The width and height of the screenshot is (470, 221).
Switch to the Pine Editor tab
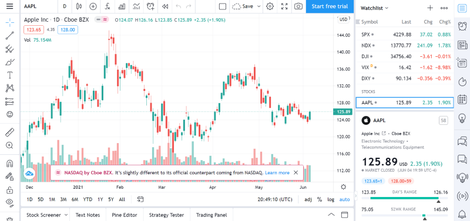(x=125, y=215)
